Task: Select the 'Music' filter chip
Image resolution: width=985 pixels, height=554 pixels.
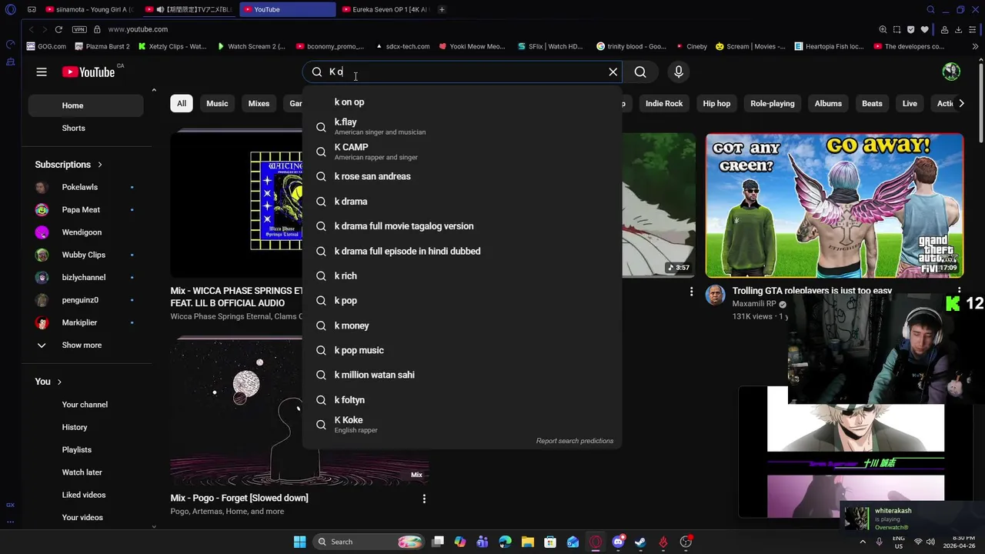Action: coord(217,103)
